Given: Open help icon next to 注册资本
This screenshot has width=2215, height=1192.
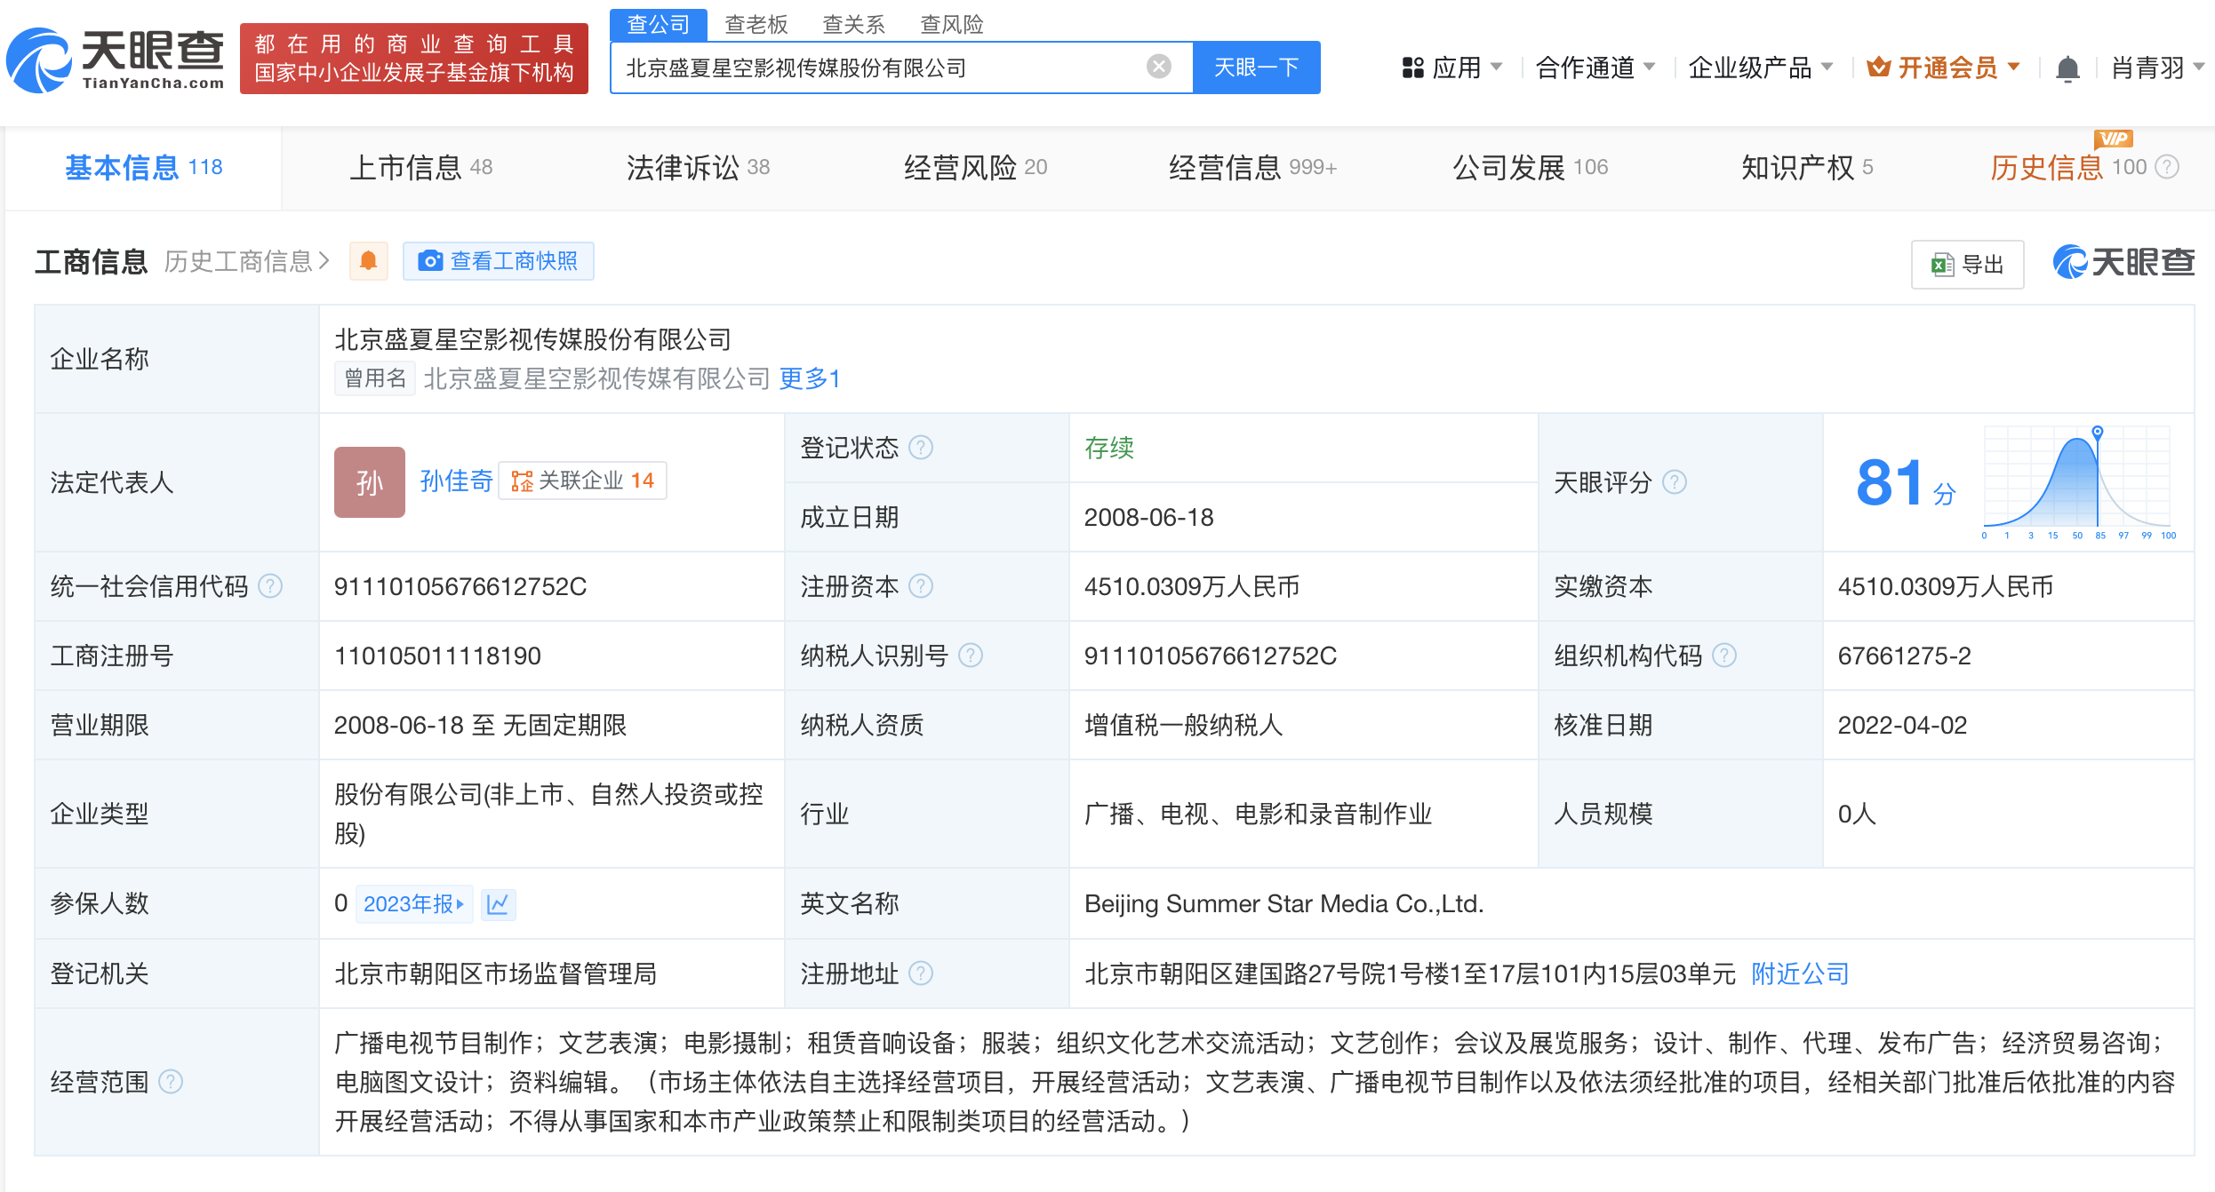Looking at the screenshot, I should (922, 586).
